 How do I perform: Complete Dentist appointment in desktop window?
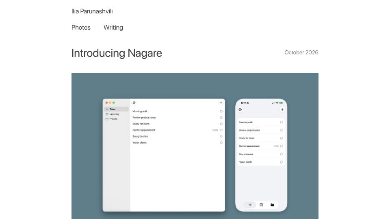click(x=221, y=130)
